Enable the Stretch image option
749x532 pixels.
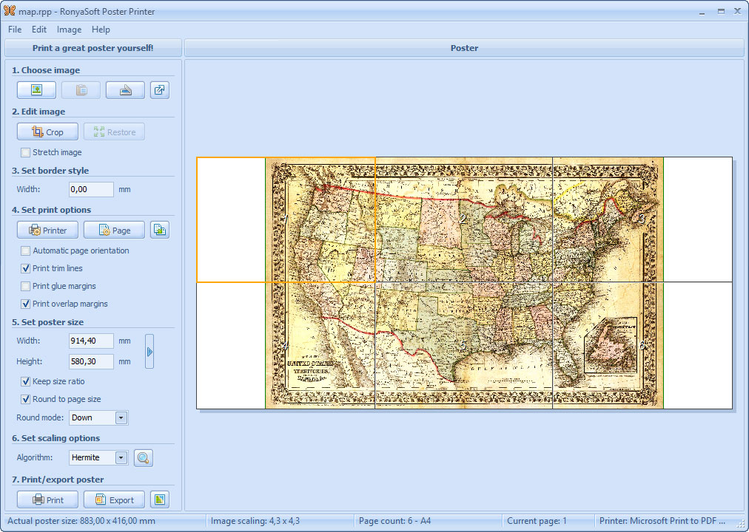tap(24, 152)
